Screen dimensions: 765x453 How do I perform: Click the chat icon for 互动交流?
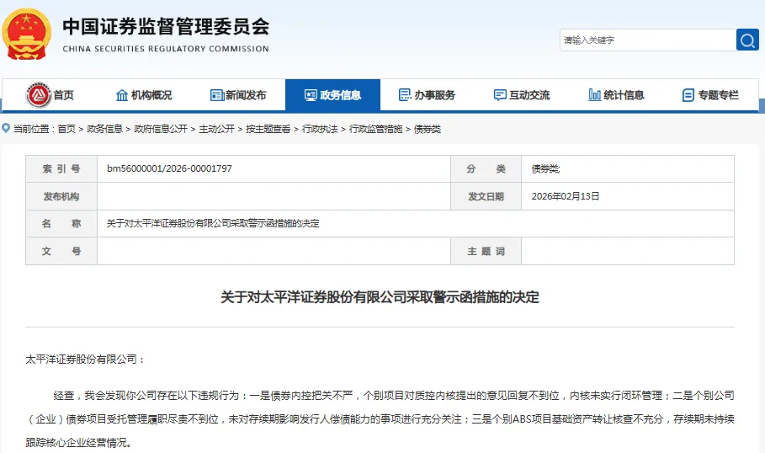point(500,95)
